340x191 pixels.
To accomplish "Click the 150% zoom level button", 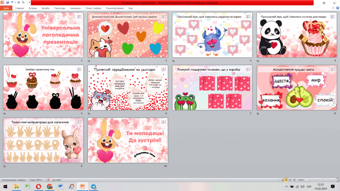I will click(x=301, y=180).
